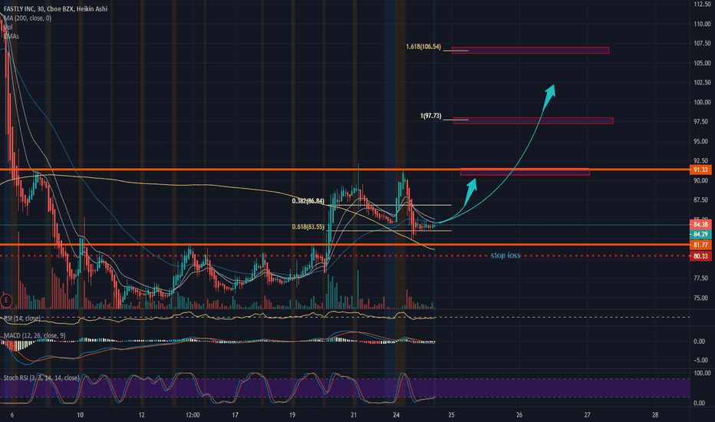
Task: Click the 1.618(106.54) Fibonacci label
Action: [423, 47]
